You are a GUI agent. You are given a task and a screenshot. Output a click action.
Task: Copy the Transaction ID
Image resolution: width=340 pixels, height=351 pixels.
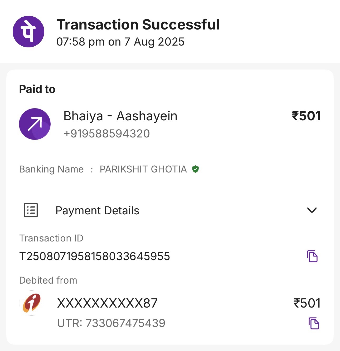tap(312, 256)
